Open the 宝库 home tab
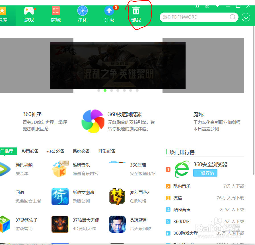The height and width of the screenshot is (245, 255). (x=8, y=16)
